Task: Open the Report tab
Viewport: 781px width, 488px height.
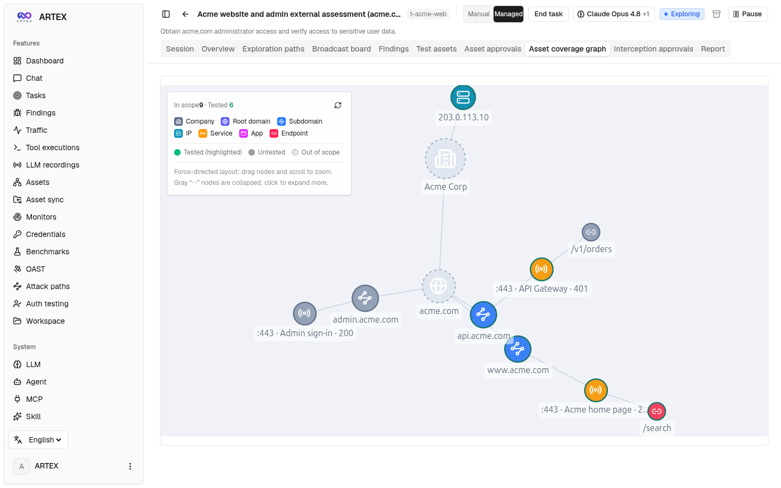Action: pos(713,49)
